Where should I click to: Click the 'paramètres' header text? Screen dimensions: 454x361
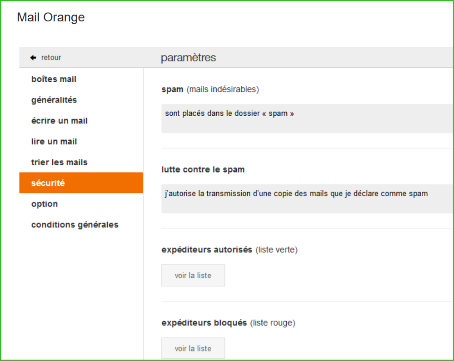point(188,58)
